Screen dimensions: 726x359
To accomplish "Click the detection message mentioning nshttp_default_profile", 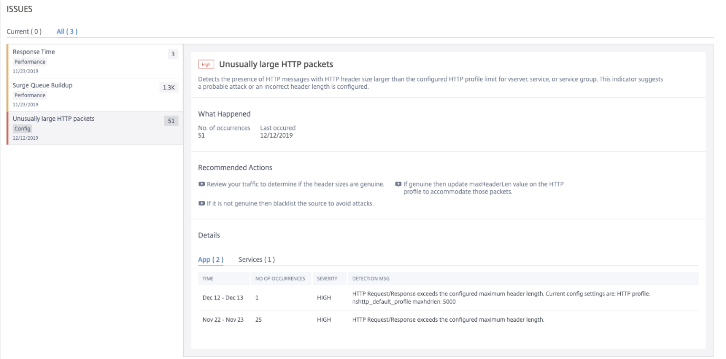I will click(501, 298).
